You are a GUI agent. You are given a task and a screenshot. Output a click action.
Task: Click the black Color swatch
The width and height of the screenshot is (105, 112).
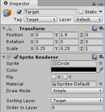(74, 70)
